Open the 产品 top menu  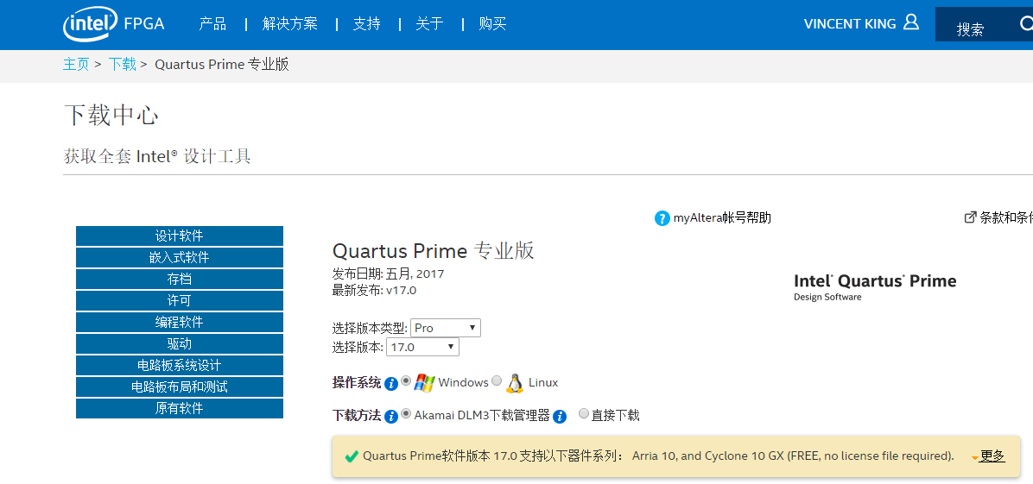[212, 24]
